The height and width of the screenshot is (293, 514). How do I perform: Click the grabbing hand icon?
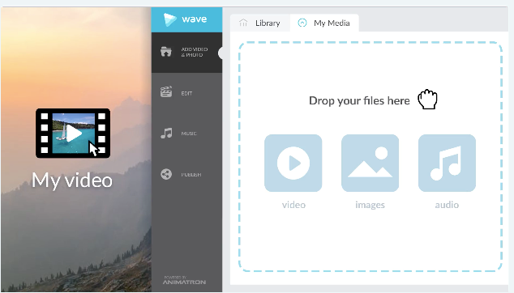[427, 100]
